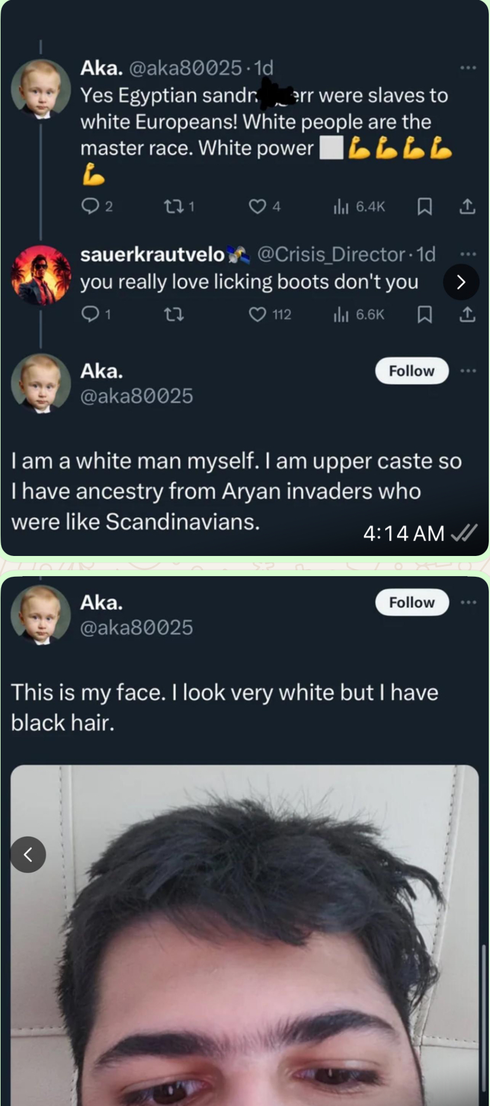Open the @Crisis_Director profile handle
The width and height of the screenshot is (490, 1106).
(331, 254)
